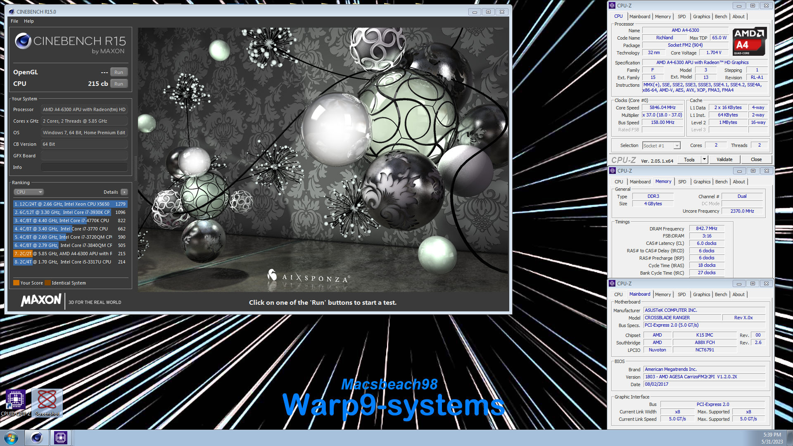Click the Cinebench R15 logo sphere
The width and height of the screenshot is (793, 446).
click(23, 41)
